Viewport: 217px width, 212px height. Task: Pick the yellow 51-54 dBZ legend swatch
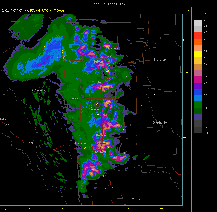tap(198, 54)
